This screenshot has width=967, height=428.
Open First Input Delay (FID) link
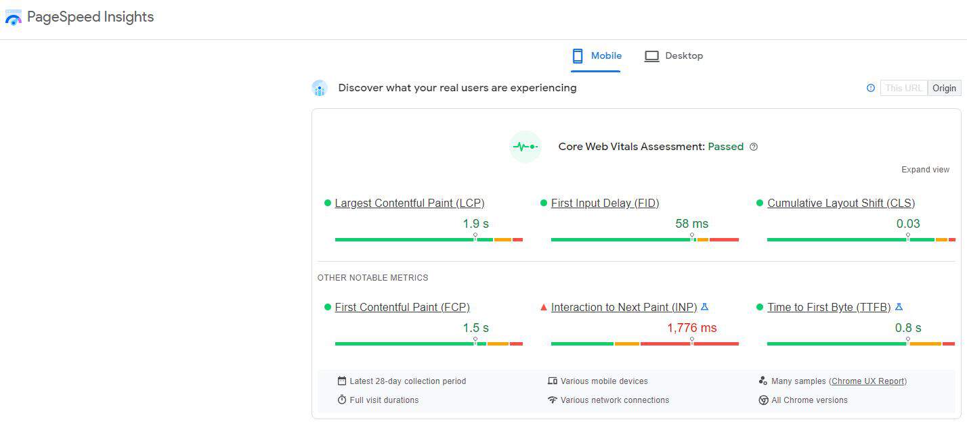(x=605, y=203)
